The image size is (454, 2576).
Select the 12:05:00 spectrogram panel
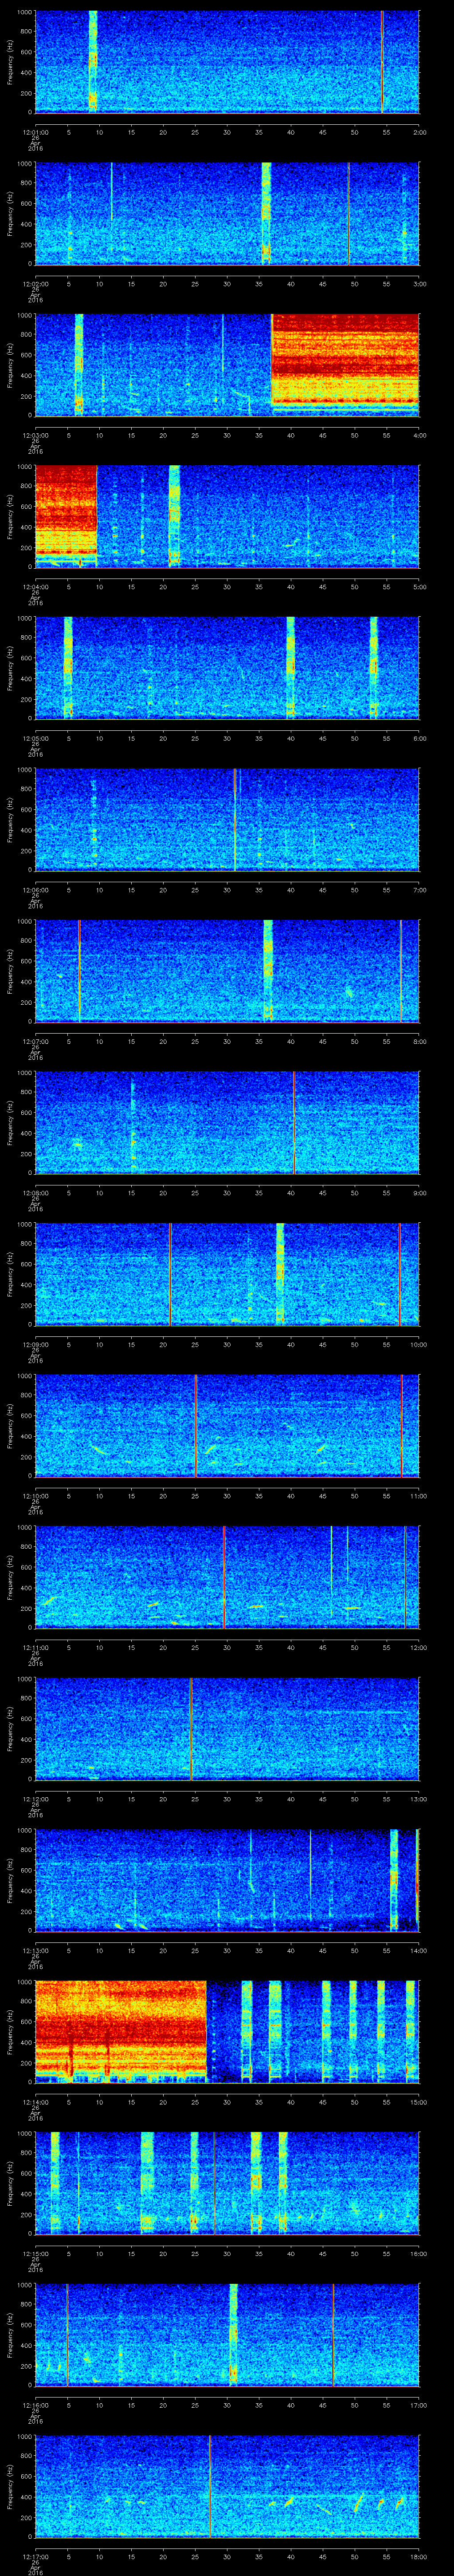[227, 668]
